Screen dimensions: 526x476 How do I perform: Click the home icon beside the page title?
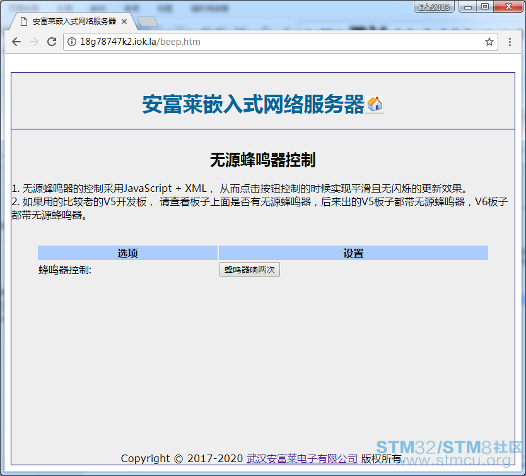(374, 104)
